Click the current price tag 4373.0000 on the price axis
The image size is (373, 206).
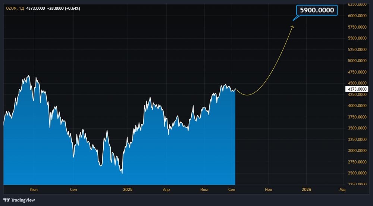coord(357,89)
